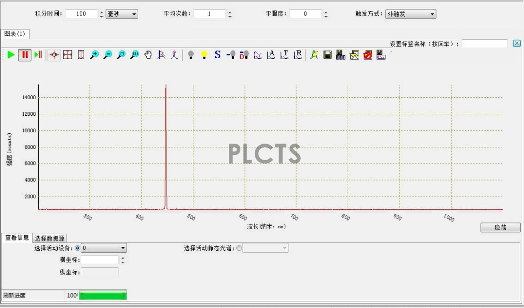Click the save with table icon
The width and height of the screenshot is (524, 308).
pos(341,55)
